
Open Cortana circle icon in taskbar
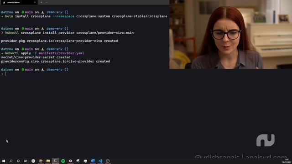(18, 161)
